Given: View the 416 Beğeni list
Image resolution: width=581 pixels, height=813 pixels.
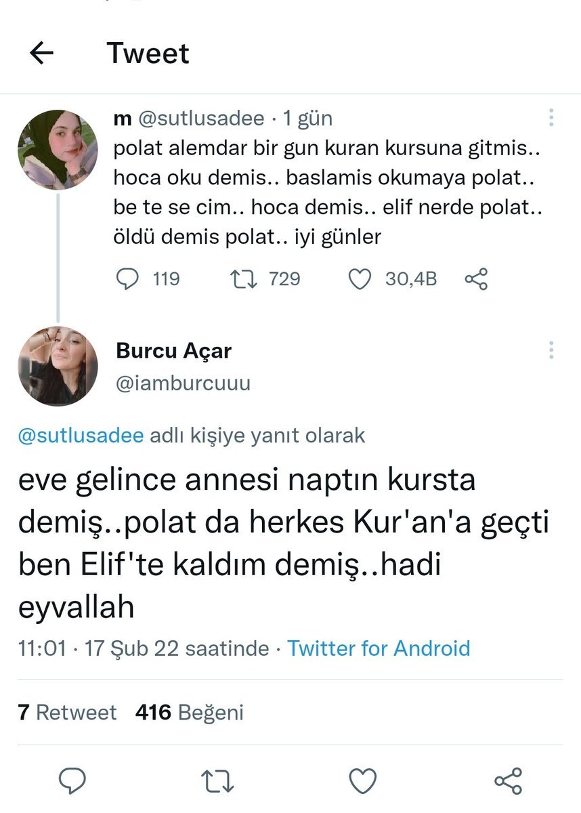Looking at the screenshot, I should (x=190, y=712).
